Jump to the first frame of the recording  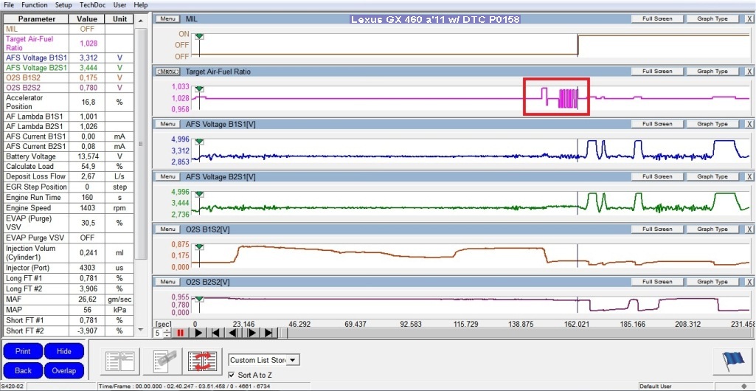tap(215, 333)
